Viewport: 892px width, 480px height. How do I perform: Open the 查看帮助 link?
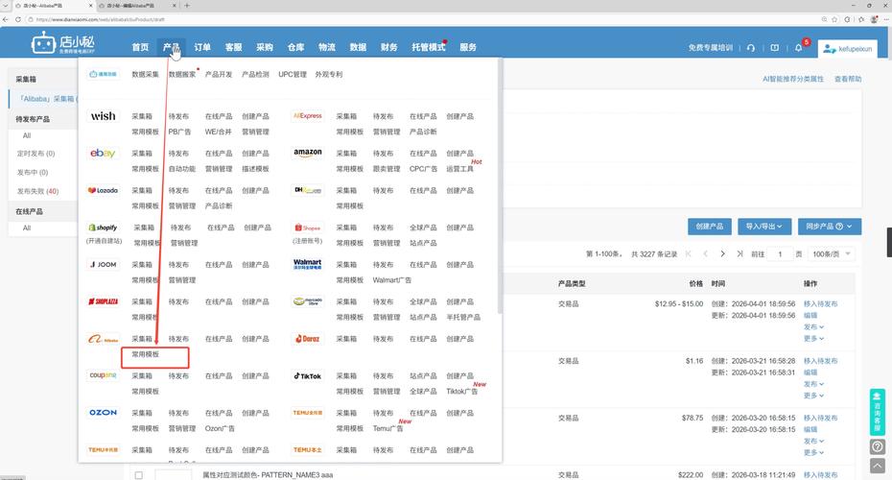tap(848, 79)
